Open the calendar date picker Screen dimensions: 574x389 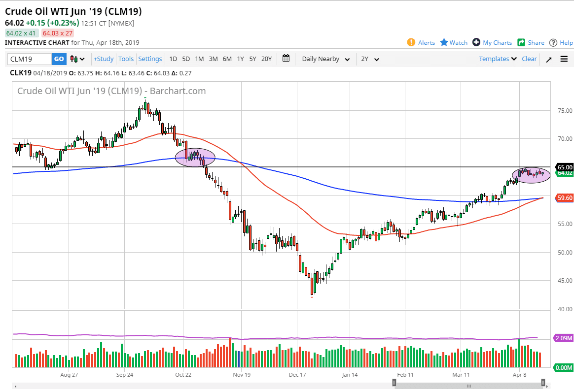(286, 58)
